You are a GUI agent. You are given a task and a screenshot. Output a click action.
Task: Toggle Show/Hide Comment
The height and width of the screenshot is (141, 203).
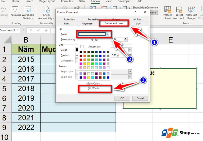(143, 8)
